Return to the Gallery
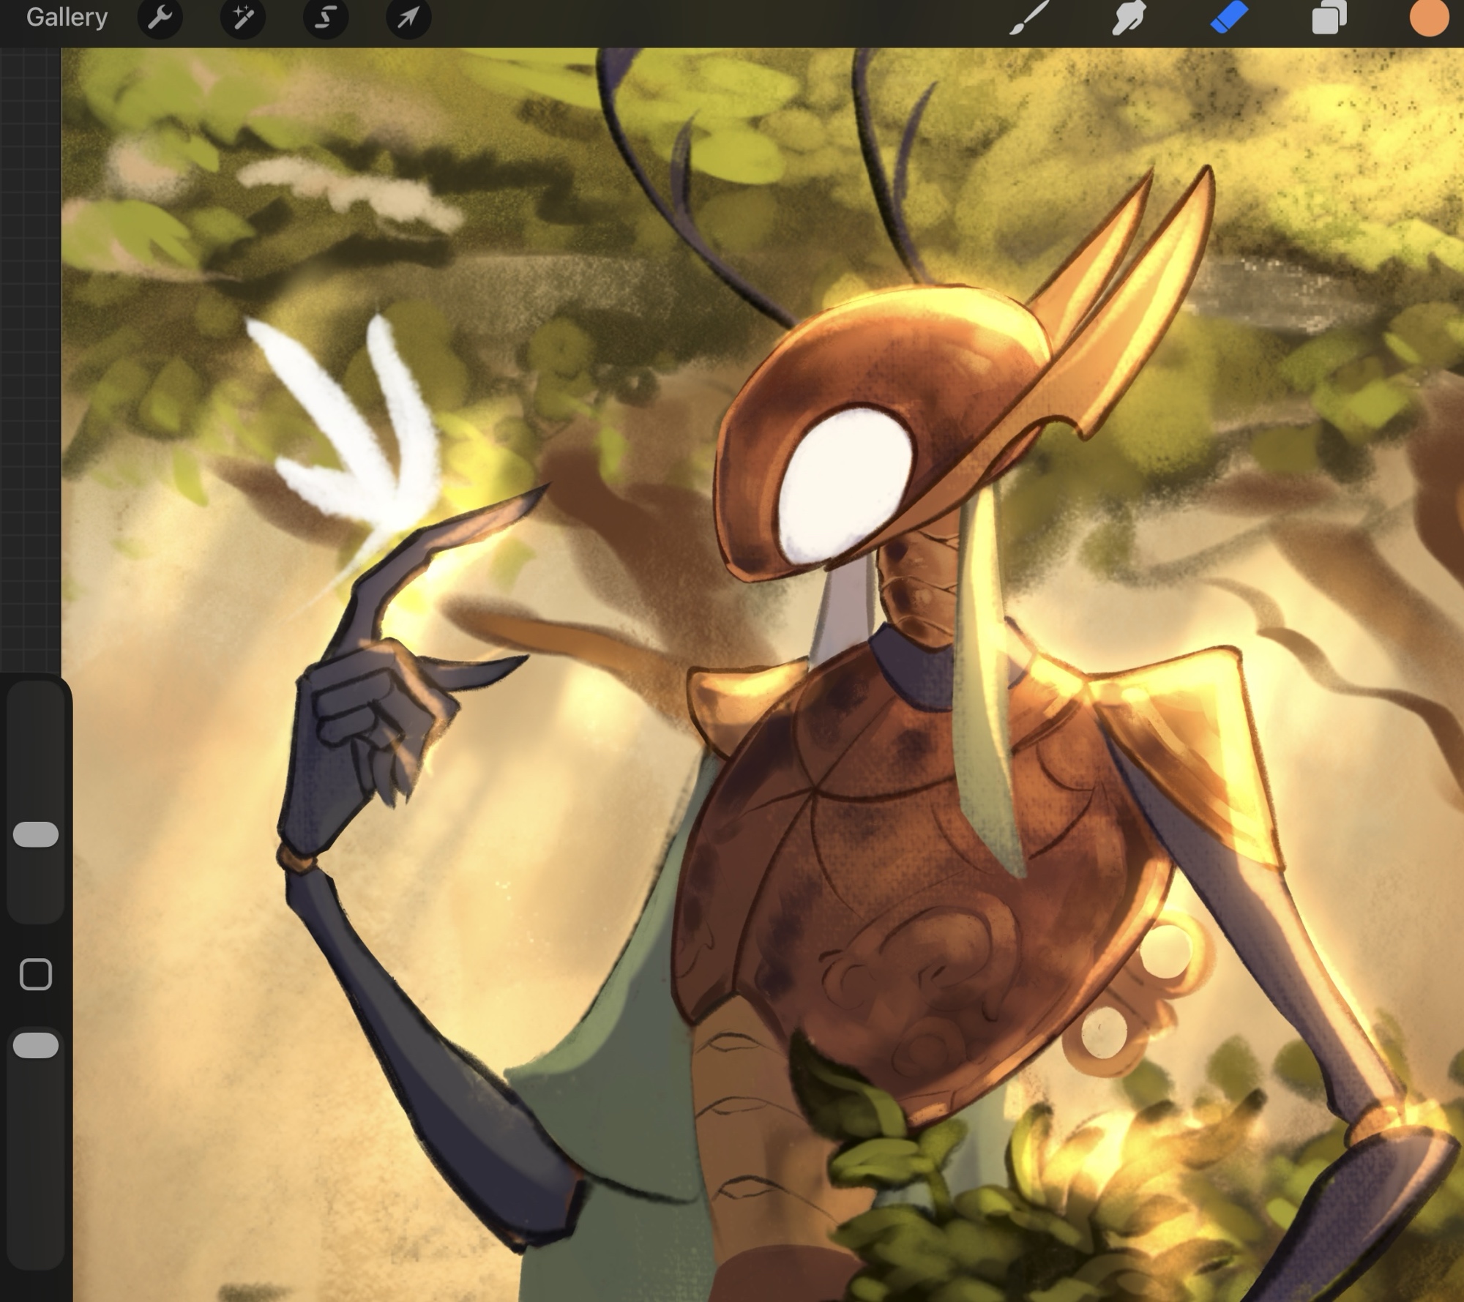1464x1302 pixels. (67, 18)
